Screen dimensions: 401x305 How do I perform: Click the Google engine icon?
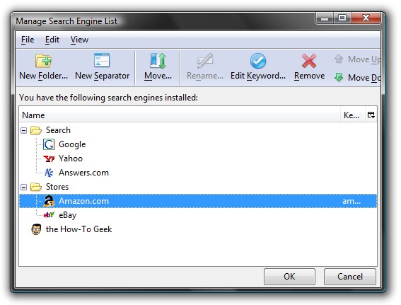coord(49,144)
